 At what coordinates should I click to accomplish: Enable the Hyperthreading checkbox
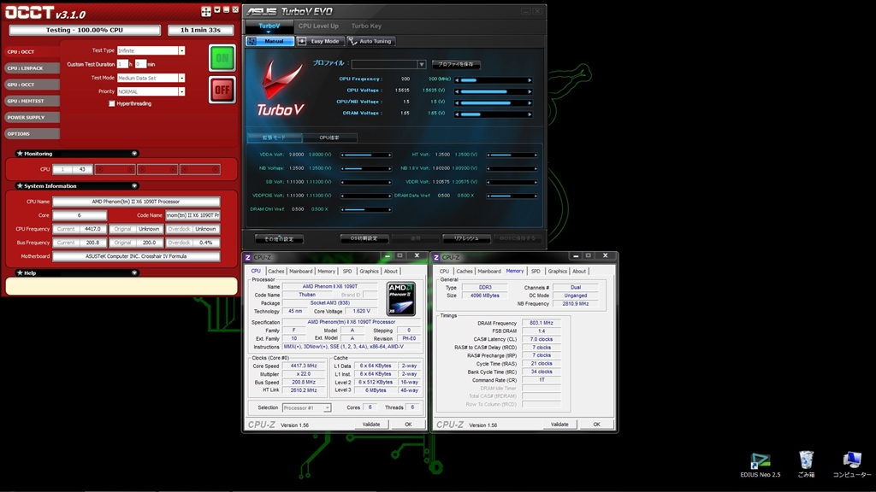pos(112,103)
